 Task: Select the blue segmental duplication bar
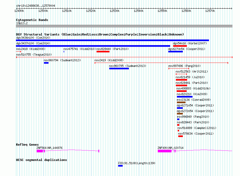tap(120, 166)
